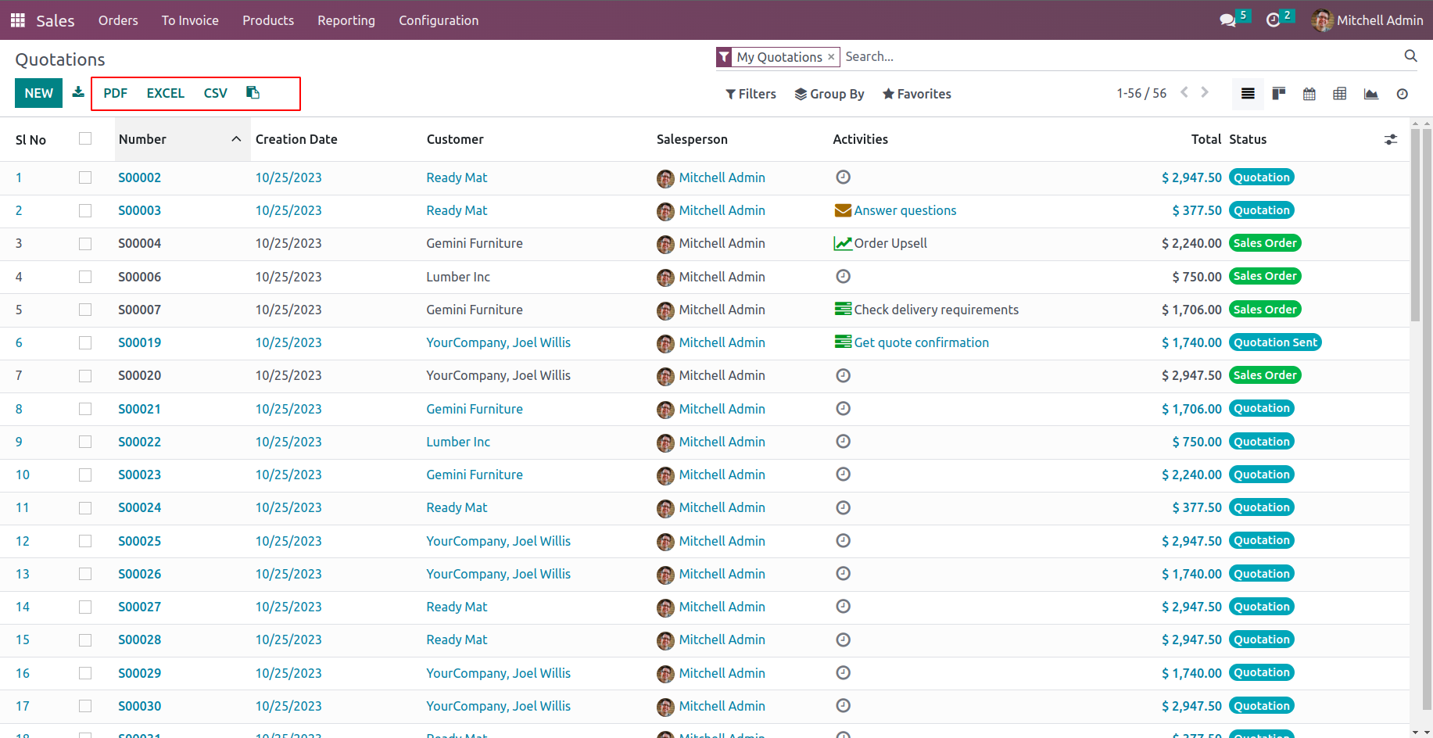
Task: Open the Activity view
Action: coord(1403,94)
